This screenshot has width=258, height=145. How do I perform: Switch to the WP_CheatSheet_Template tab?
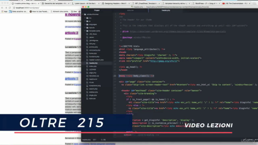146,3
